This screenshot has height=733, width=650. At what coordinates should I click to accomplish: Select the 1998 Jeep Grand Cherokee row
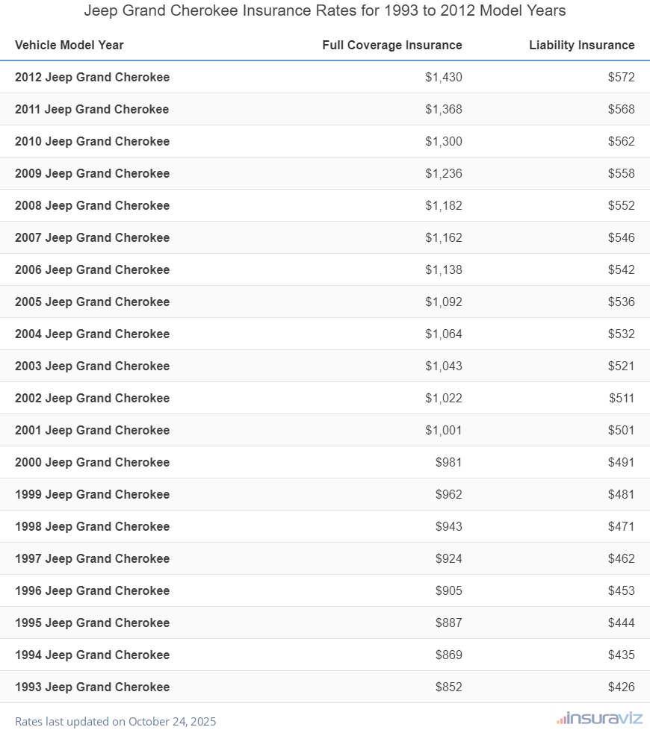point(92,526)
